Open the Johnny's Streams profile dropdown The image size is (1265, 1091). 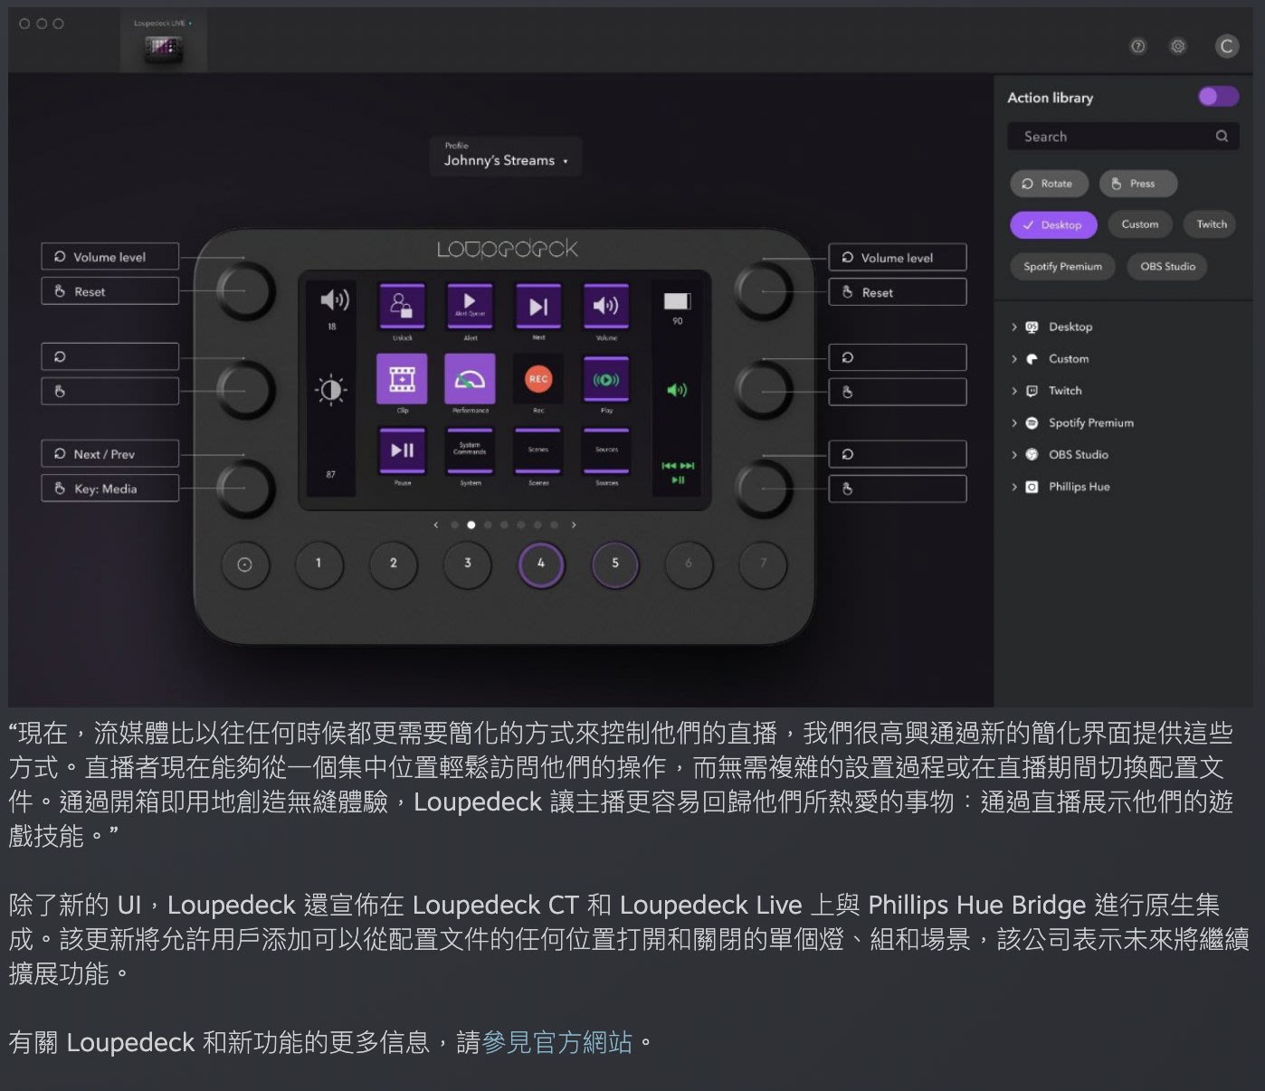[x=506, y=155]
